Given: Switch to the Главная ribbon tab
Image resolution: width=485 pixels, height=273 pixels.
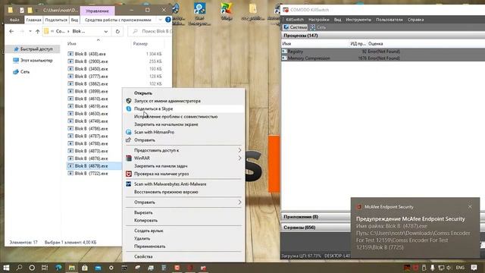Looking at the screenshot, I should pos(33,20).
